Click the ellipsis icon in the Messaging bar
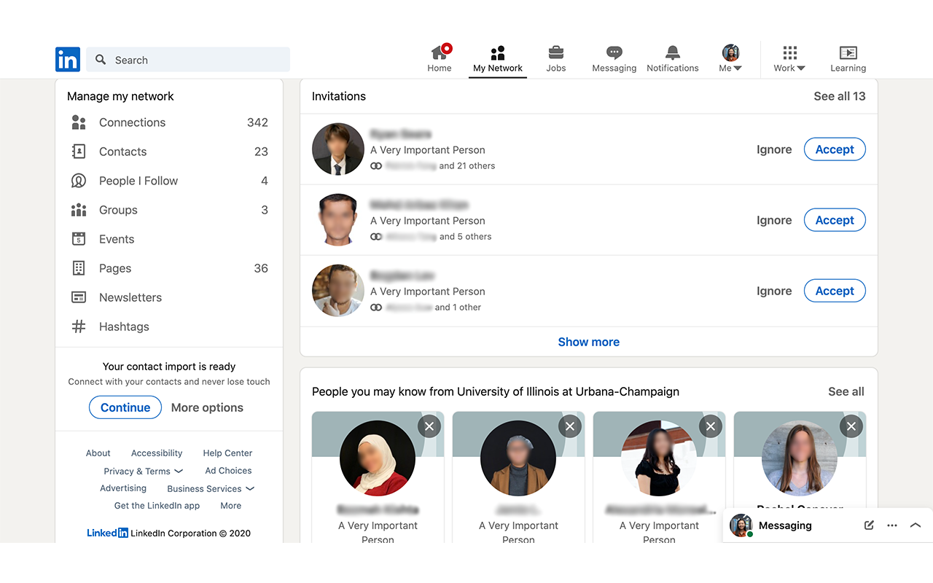 point(891,525)
